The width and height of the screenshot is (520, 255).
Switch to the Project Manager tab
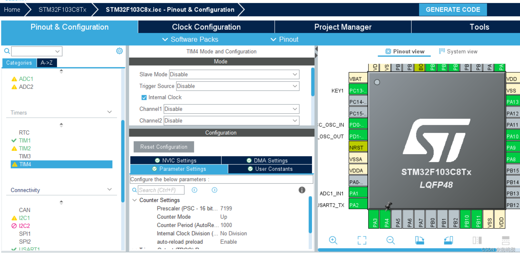click(x=343, y=27)
